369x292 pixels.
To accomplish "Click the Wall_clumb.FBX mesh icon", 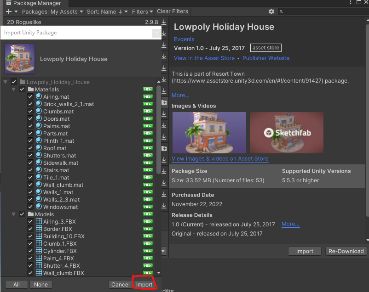I will 39,273.
